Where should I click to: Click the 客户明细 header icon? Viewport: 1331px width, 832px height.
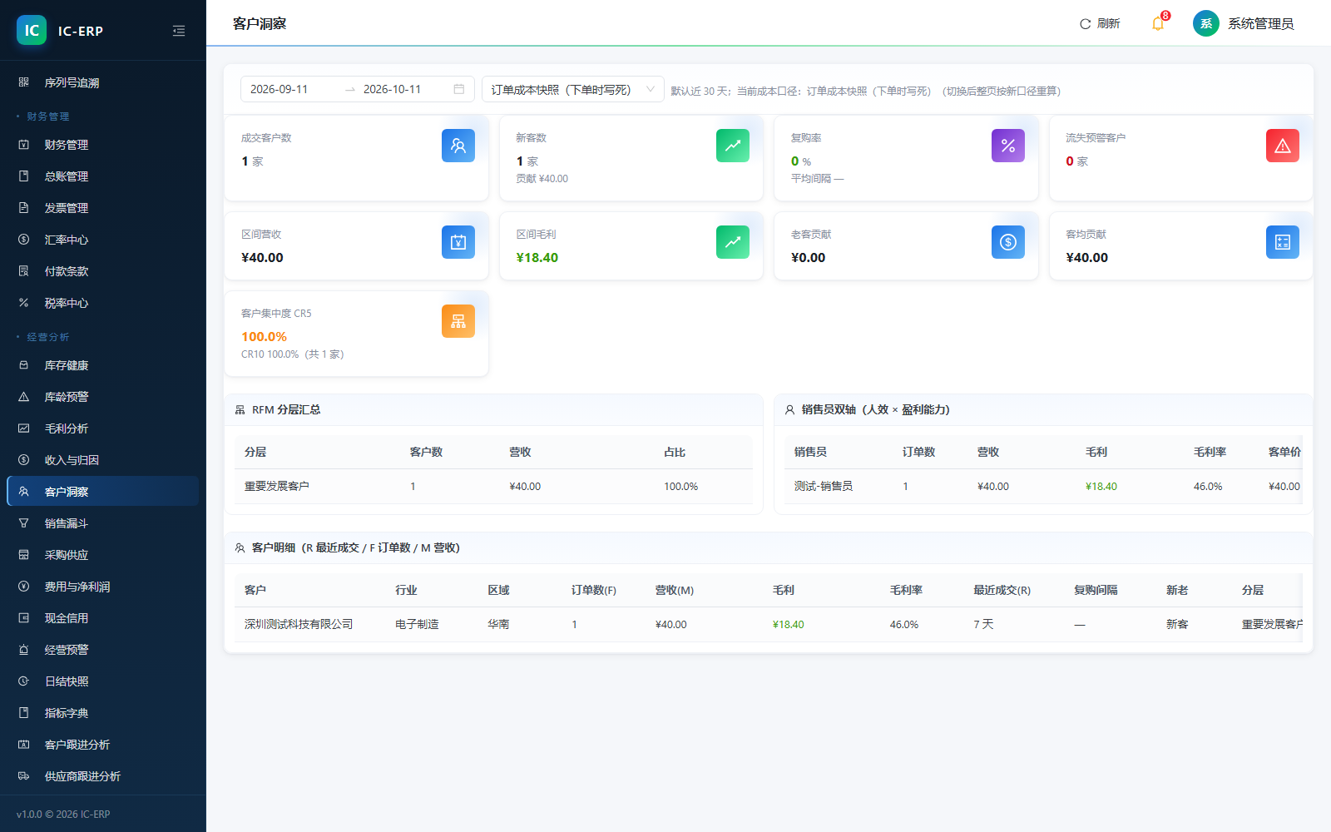240,548
